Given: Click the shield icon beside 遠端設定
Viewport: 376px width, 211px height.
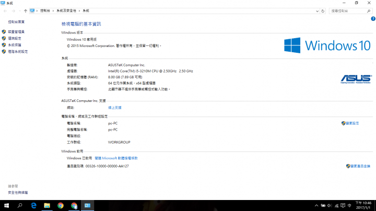Looking at the screenshot, I should coord(4,38).
